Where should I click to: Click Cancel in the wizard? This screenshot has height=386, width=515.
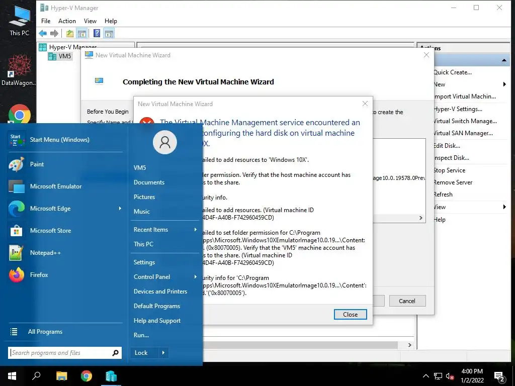pos(407,301)
